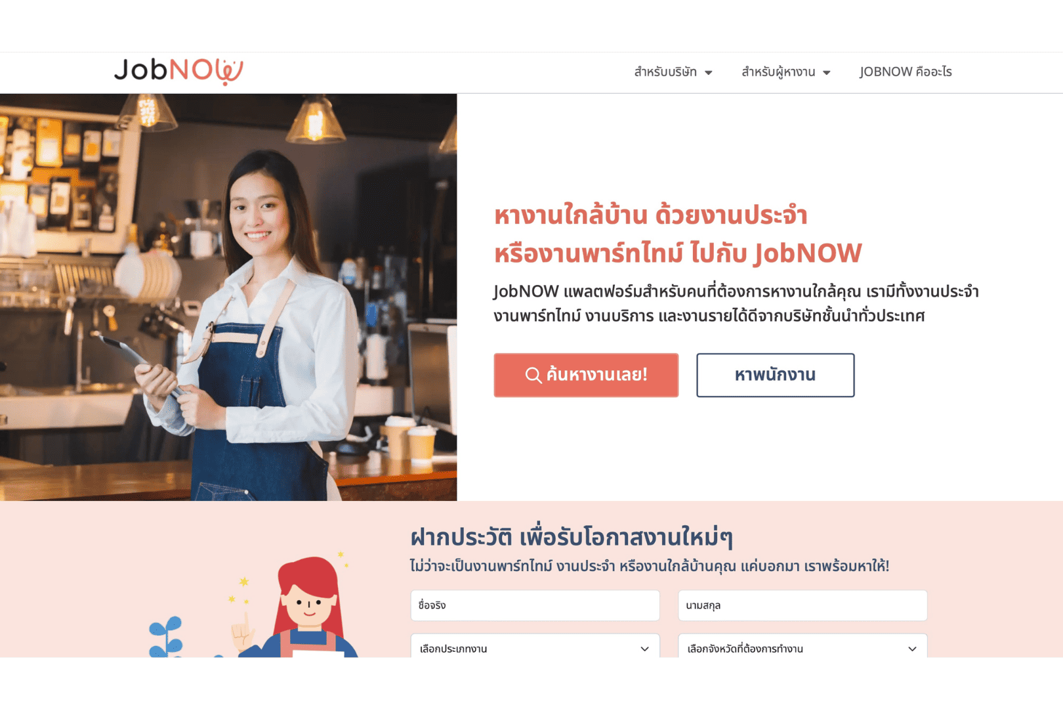Click the หาพนักงาน button
The width and height of the screenshot is (1063, 709).
(x=776, y=375)
